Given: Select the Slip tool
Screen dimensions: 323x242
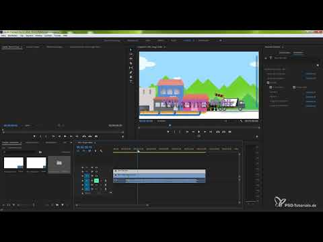Looking at the screenshot, I should 131,68.
